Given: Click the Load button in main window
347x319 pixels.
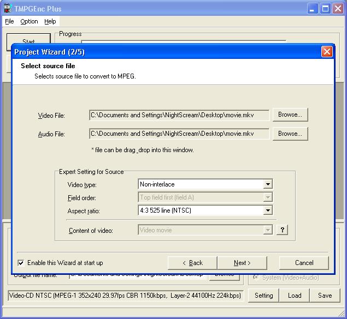Looking at the screenshot, I should click(x=295, y=296).
